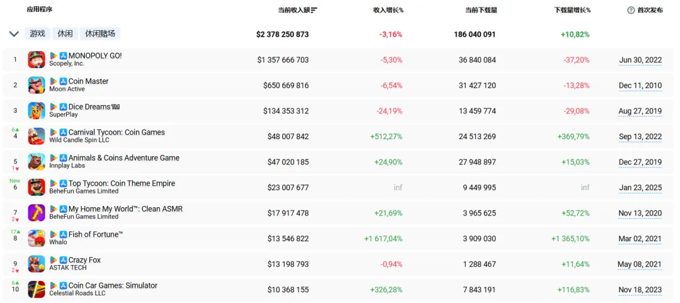Click the Jun 30, 2022 release date
The image size is (680, 303).
point(640,60)
